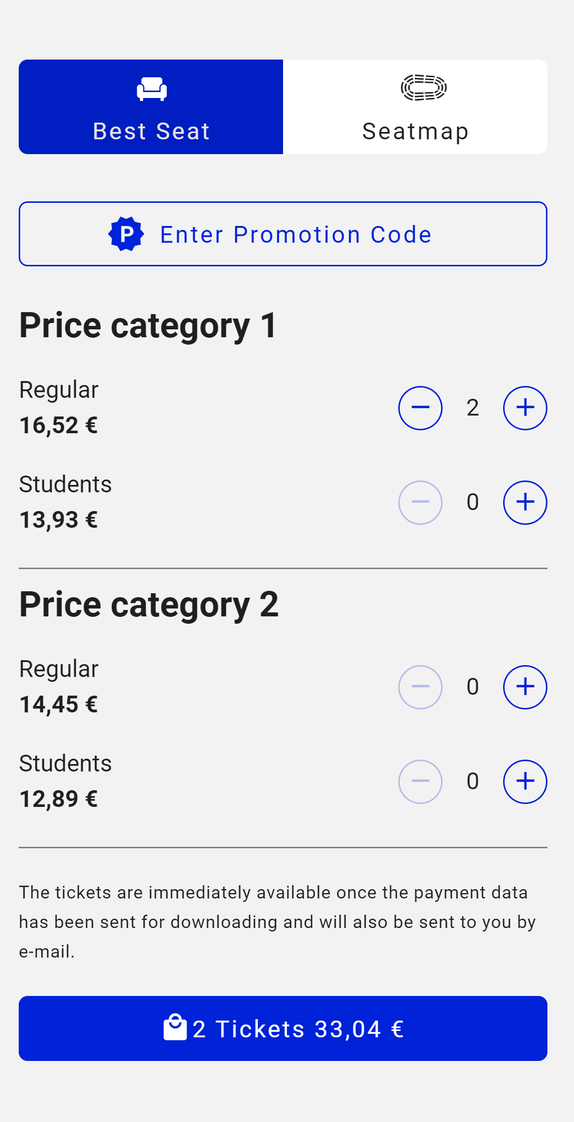The width and height of the screenshot is (574, 1122).
Task: Click the armchair icon in Best Seat
Action: pyautogui.click(x=152, y=89)
